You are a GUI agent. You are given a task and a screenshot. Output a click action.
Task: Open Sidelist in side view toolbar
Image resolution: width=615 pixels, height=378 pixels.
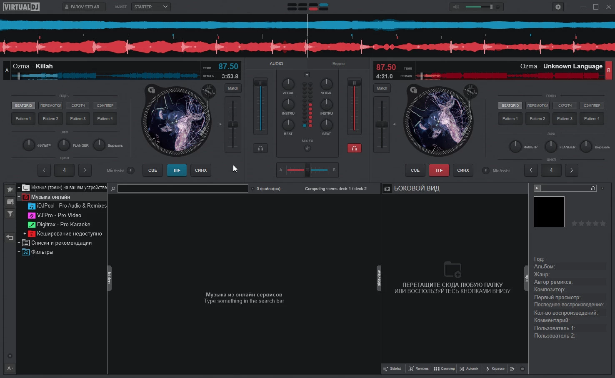click(x=392, y=369)
